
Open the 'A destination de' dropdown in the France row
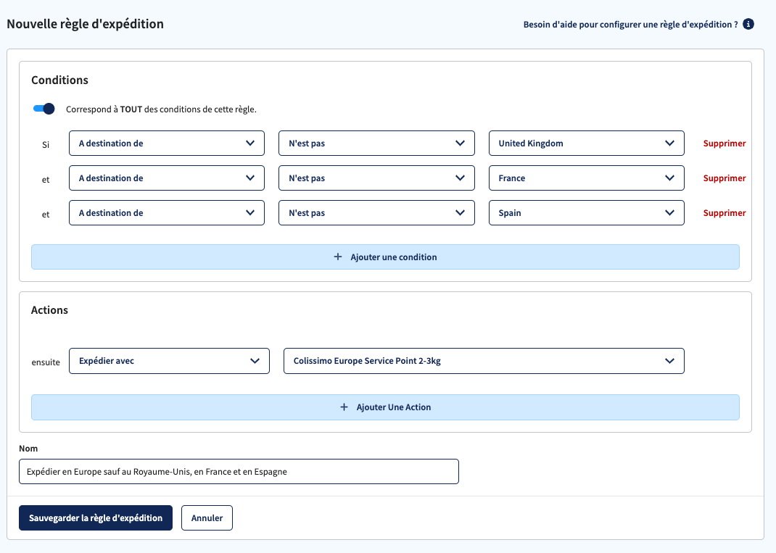[167, 178]
